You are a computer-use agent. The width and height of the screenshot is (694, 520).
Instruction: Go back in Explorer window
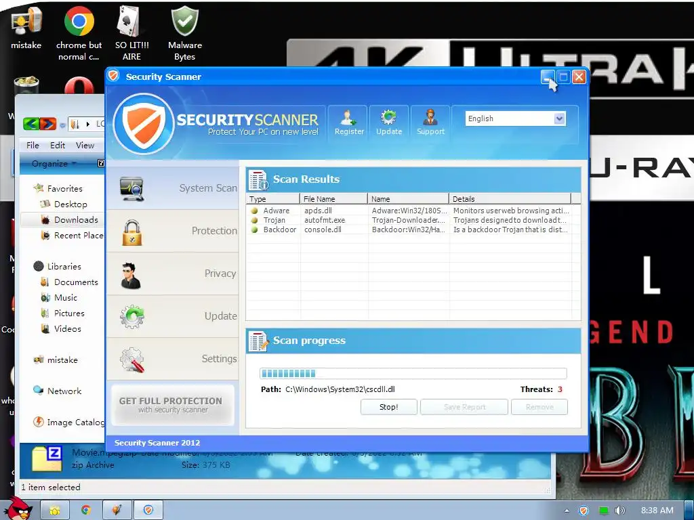click(x=31, y=124)
